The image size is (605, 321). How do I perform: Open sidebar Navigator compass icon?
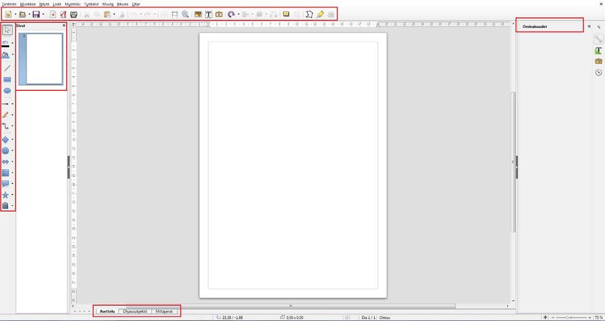[x=598, y=72]
